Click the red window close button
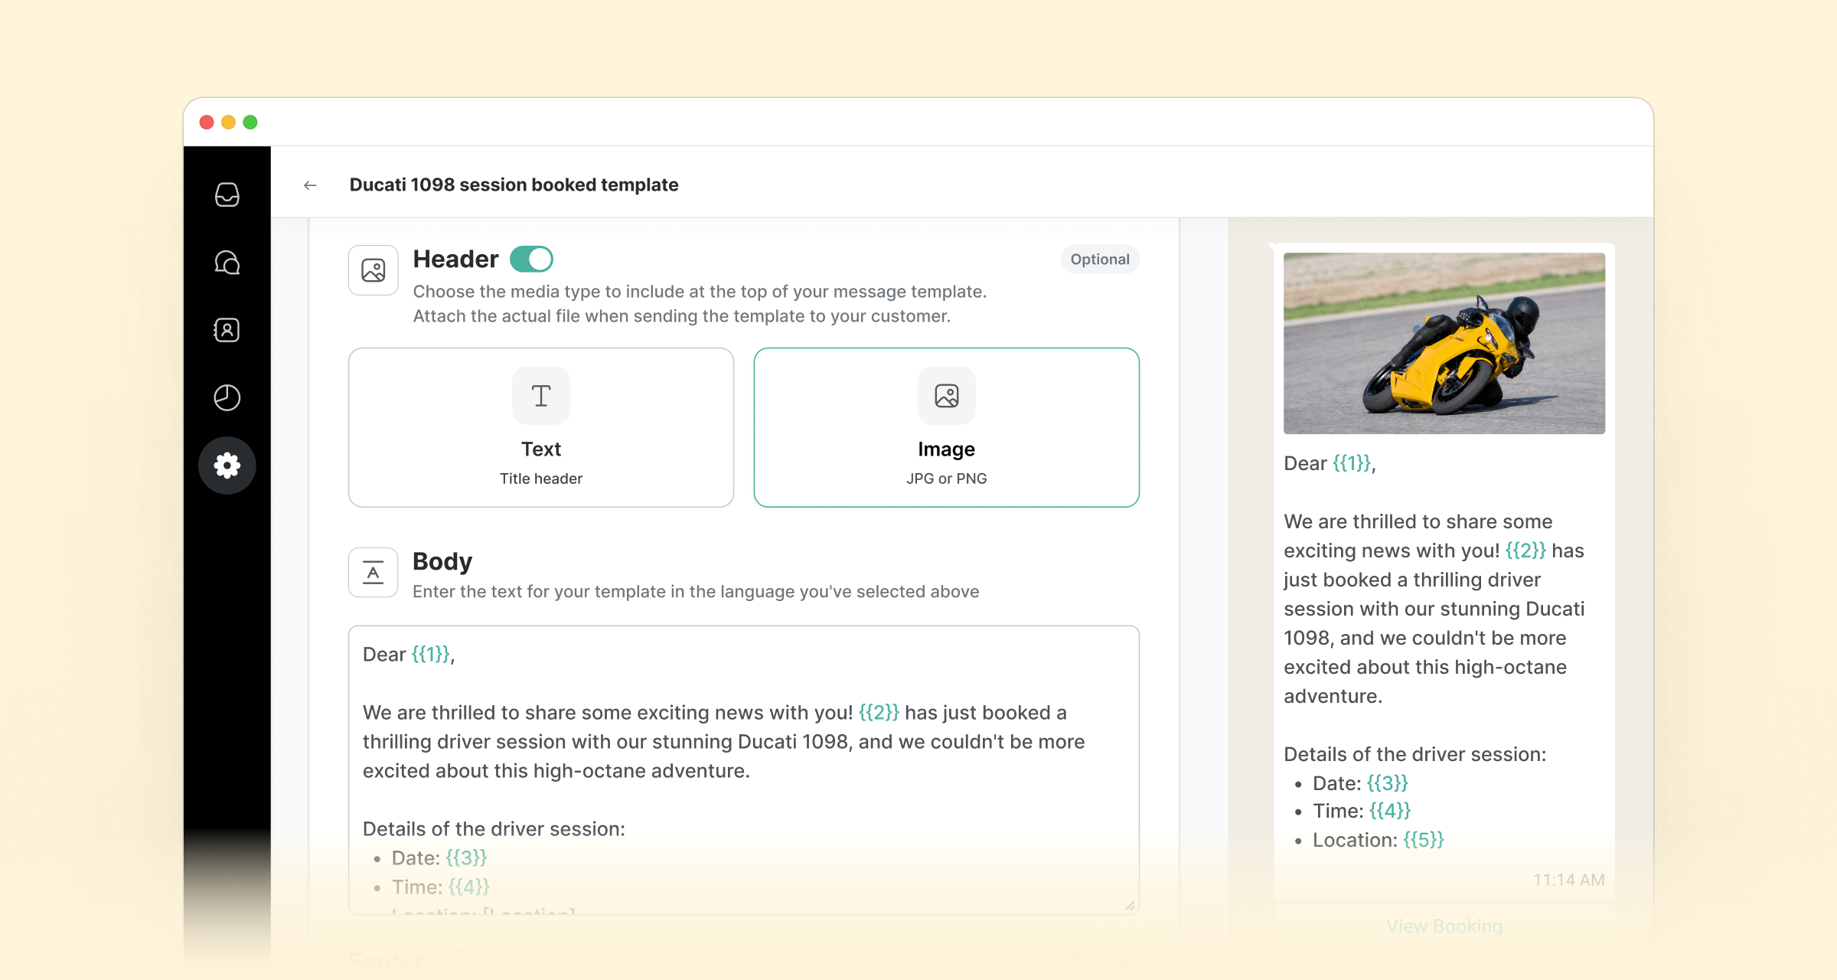The height and width of the screenshot is (980, 1837). [207, 122]
